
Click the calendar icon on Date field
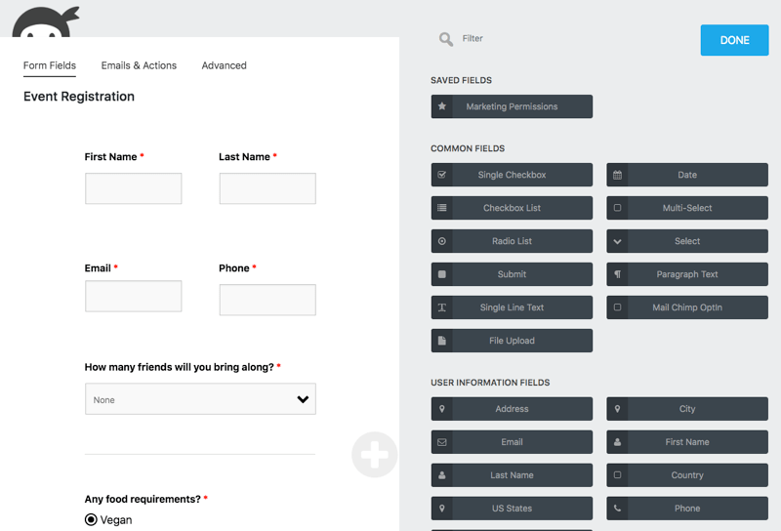[x=617, y=175]
